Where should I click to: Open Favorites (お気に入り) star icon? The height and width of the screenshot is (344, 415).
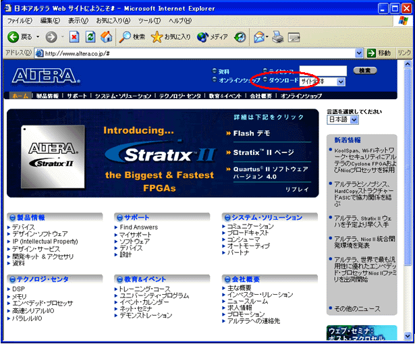pyautogui.click(x=157, y=36)
